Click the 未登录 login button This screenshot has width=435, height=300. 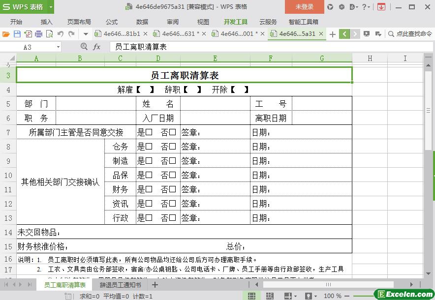click(304, 7)
